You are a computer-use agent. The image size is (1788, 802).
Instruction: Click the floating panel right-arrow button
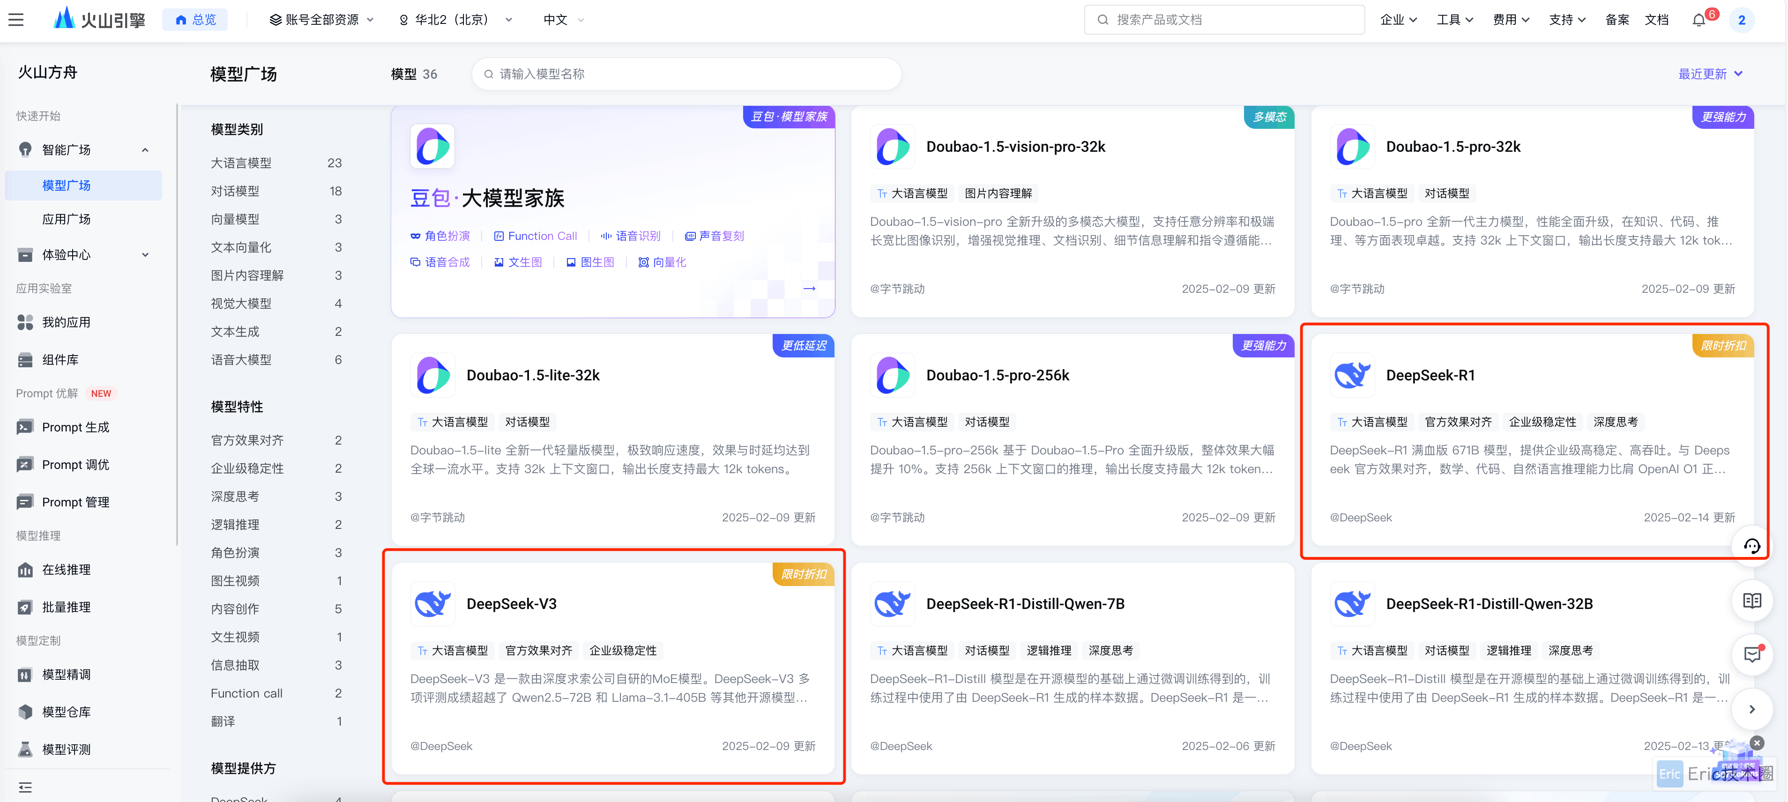pos(1752,709)
